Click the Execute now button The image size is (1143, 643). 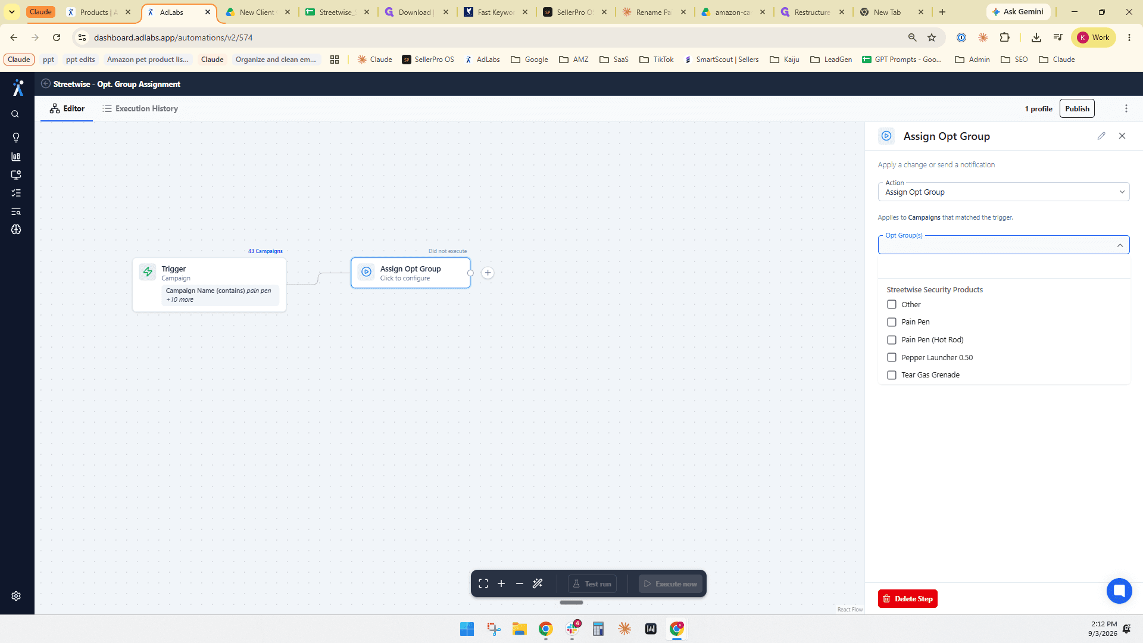670,584
